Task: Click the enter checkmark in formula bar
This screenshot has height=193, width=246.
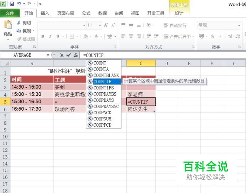Action: coord(69,55)
